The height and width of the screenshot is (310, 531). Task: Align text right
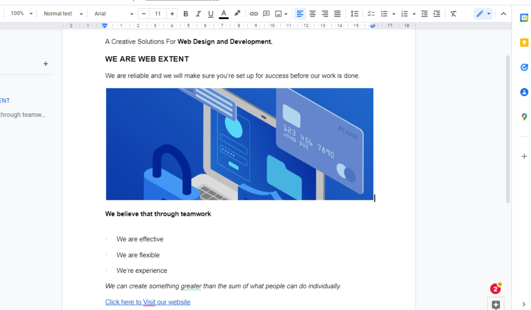(x=325, y=14)
